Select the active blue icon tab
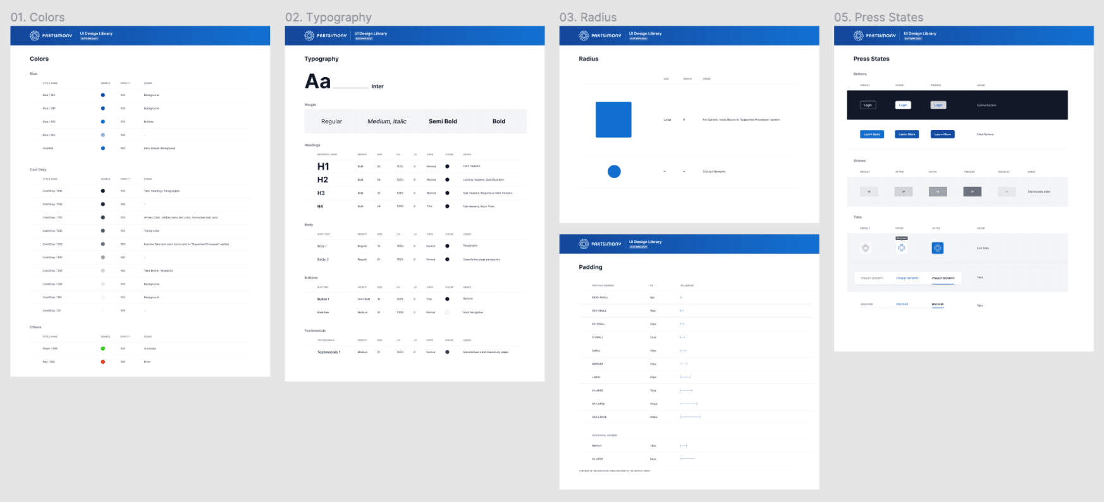This screenshot has height=502, width=1104. tap(938, 248)
